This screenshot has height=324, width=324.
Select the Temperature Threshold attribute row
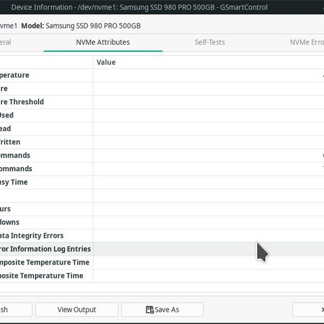162,102
